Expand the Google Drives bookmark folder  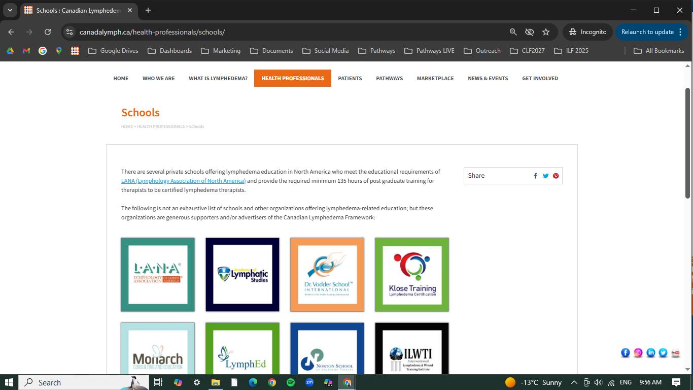point(113,51)
